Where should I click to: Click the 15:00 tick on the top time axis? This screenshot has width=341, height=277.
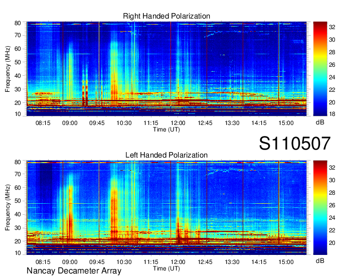click(286, 123)
